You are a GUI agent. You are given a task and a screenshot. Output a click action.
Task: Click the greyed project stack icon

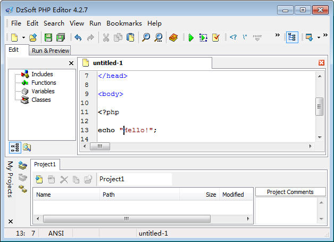(22, 178)
